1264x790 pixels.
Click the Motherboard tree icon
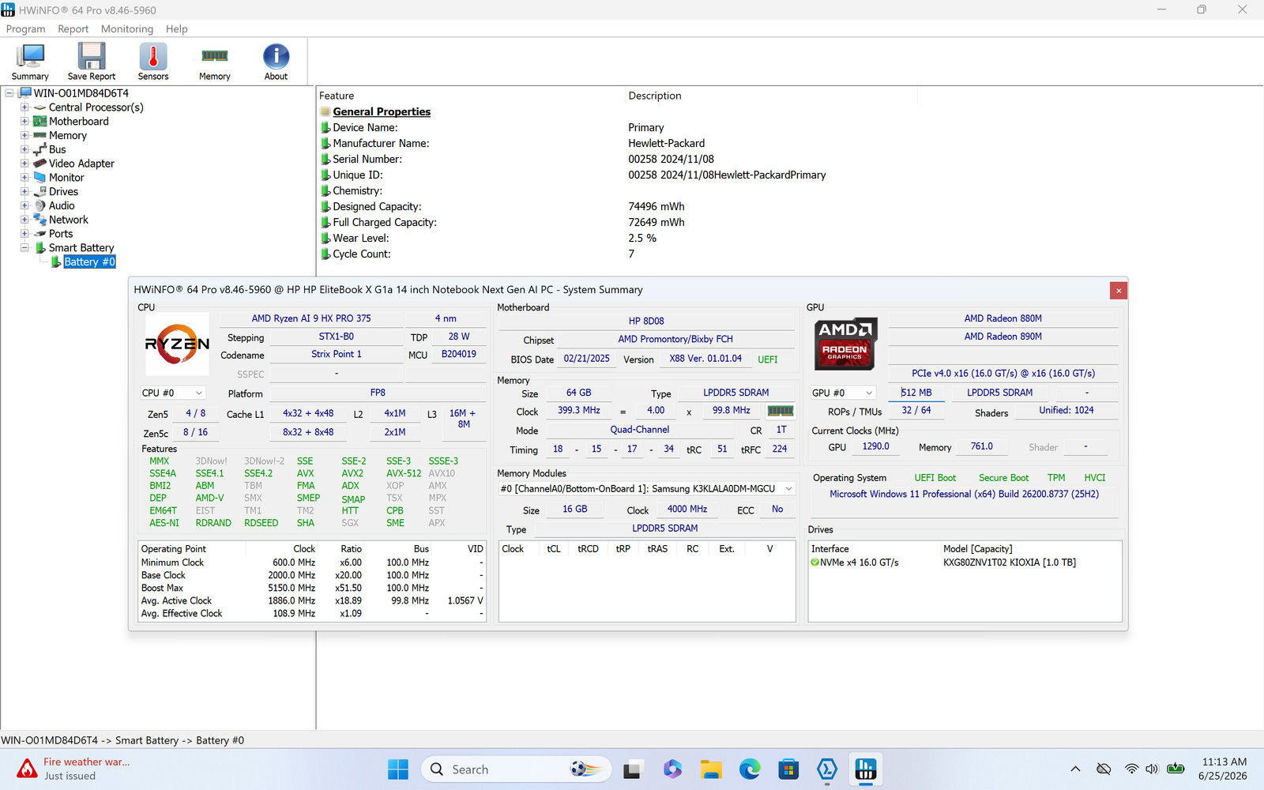tap(39, 122)
